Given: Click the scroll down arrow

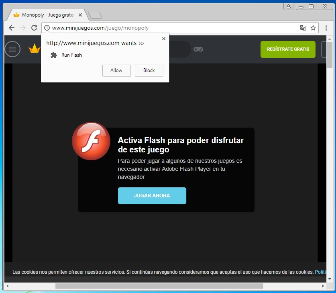Looking at the screenshot, I should (x=330, y=279).
